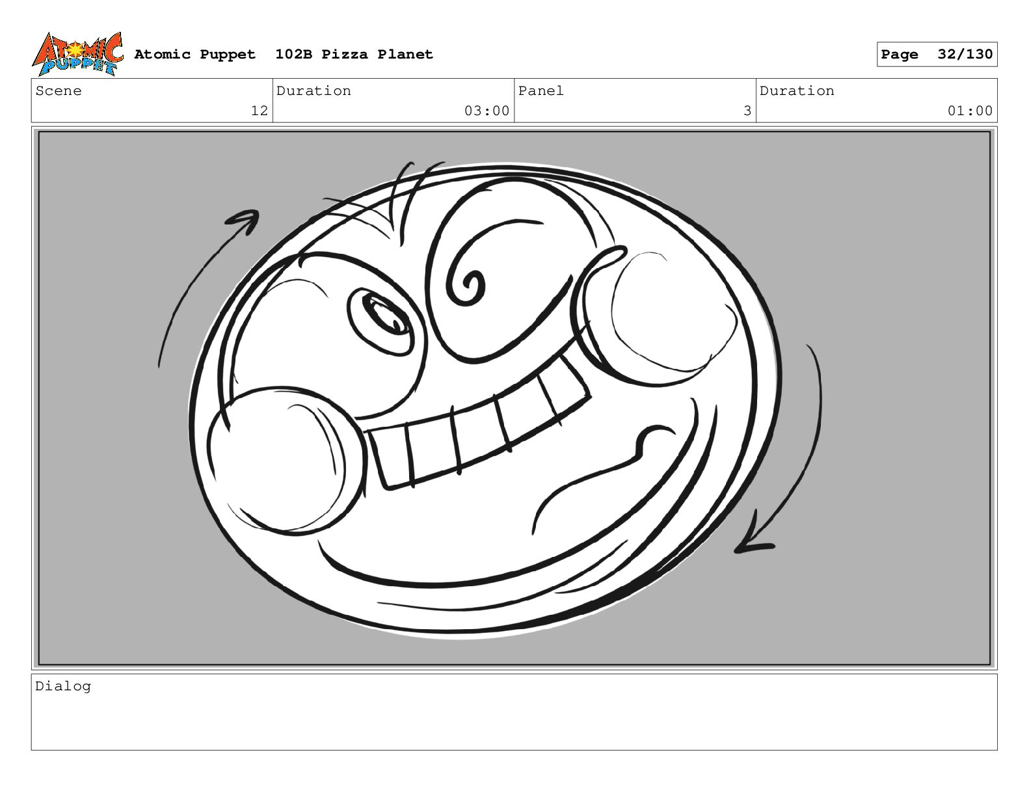
Task: Click the 'Atomic Puppet' title text
Action: point(195,54)
